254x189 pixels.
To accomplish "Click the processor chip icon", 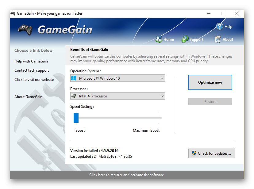I will 74,96.
